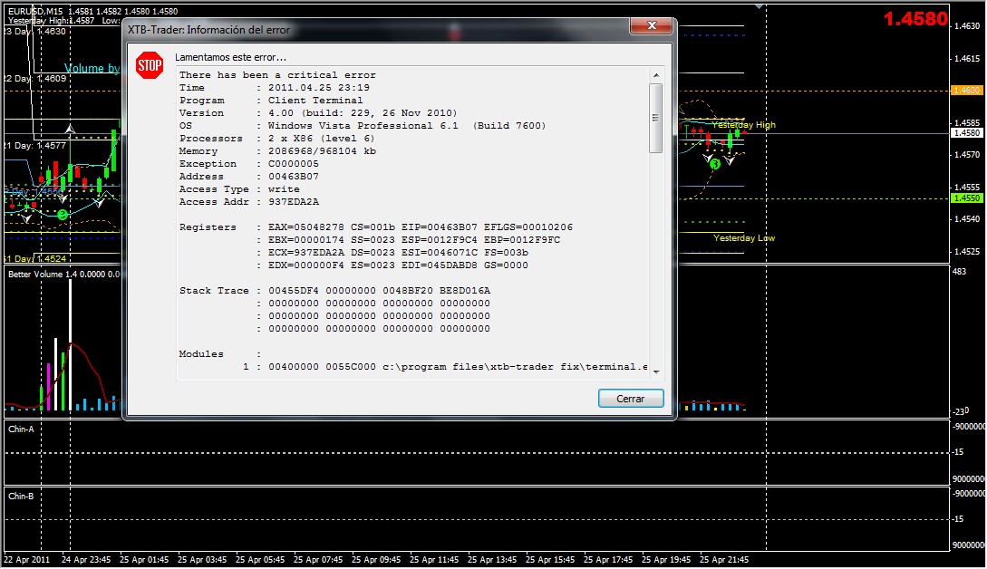Image resolution: width=987 pixels, height=569 pixels.
Task: Click the Address 00463B07 line
Action: [249, 177]
